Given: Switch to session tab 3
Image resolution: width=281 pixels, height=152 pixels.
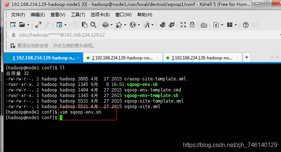Looking at the screenshot, I should click(202, 58).
